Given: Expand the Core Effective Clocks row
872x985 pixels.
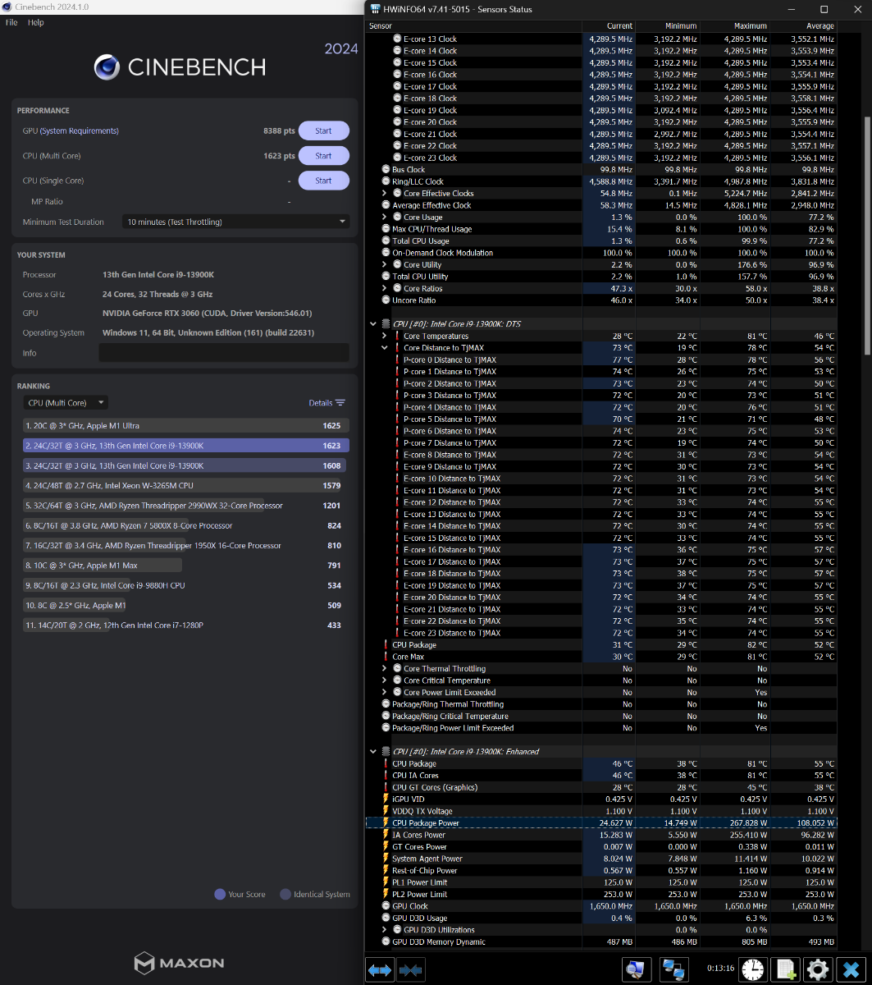Looking at the screenshot, I should coord(385,194).
